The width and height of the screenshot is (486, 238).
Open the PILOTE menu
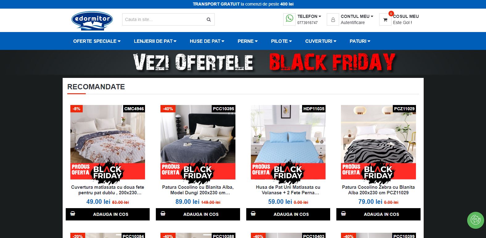(281, 41)
